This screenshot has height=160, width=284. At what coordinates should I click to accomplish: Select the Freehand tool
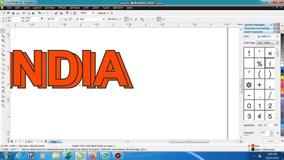[3, 50]
